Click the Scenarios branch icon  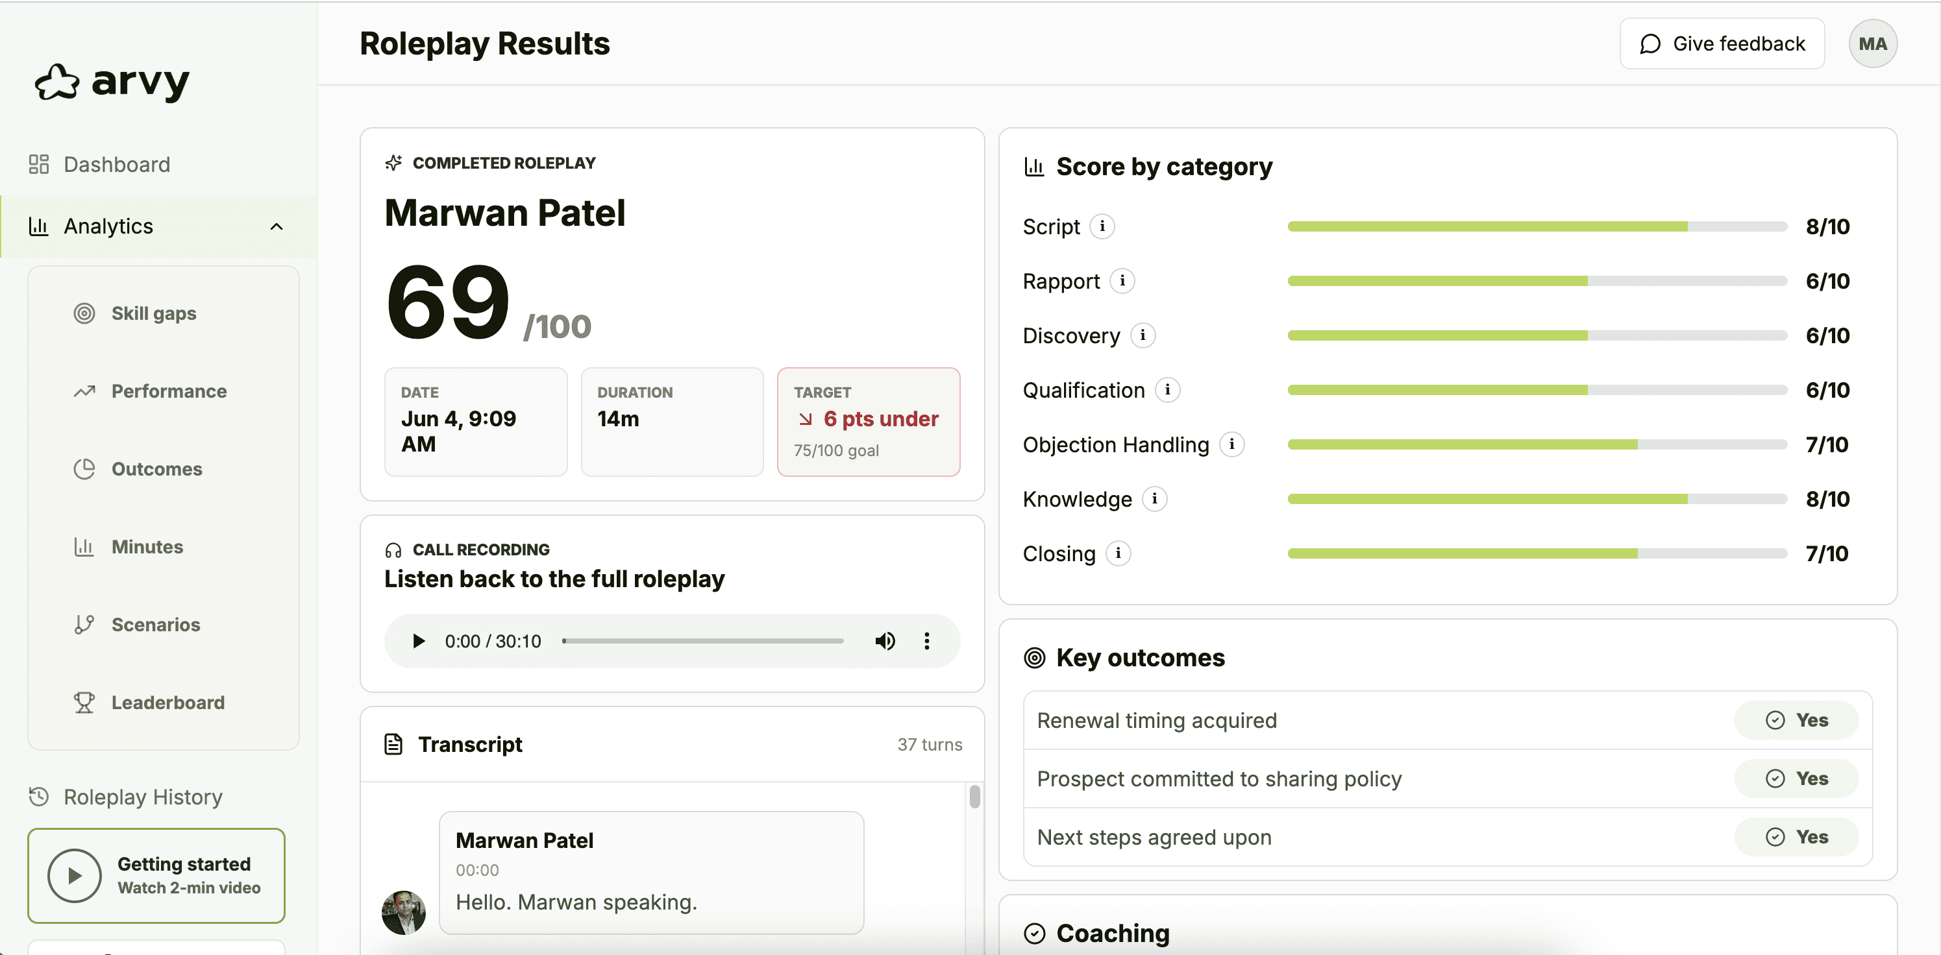pos(84,624)
